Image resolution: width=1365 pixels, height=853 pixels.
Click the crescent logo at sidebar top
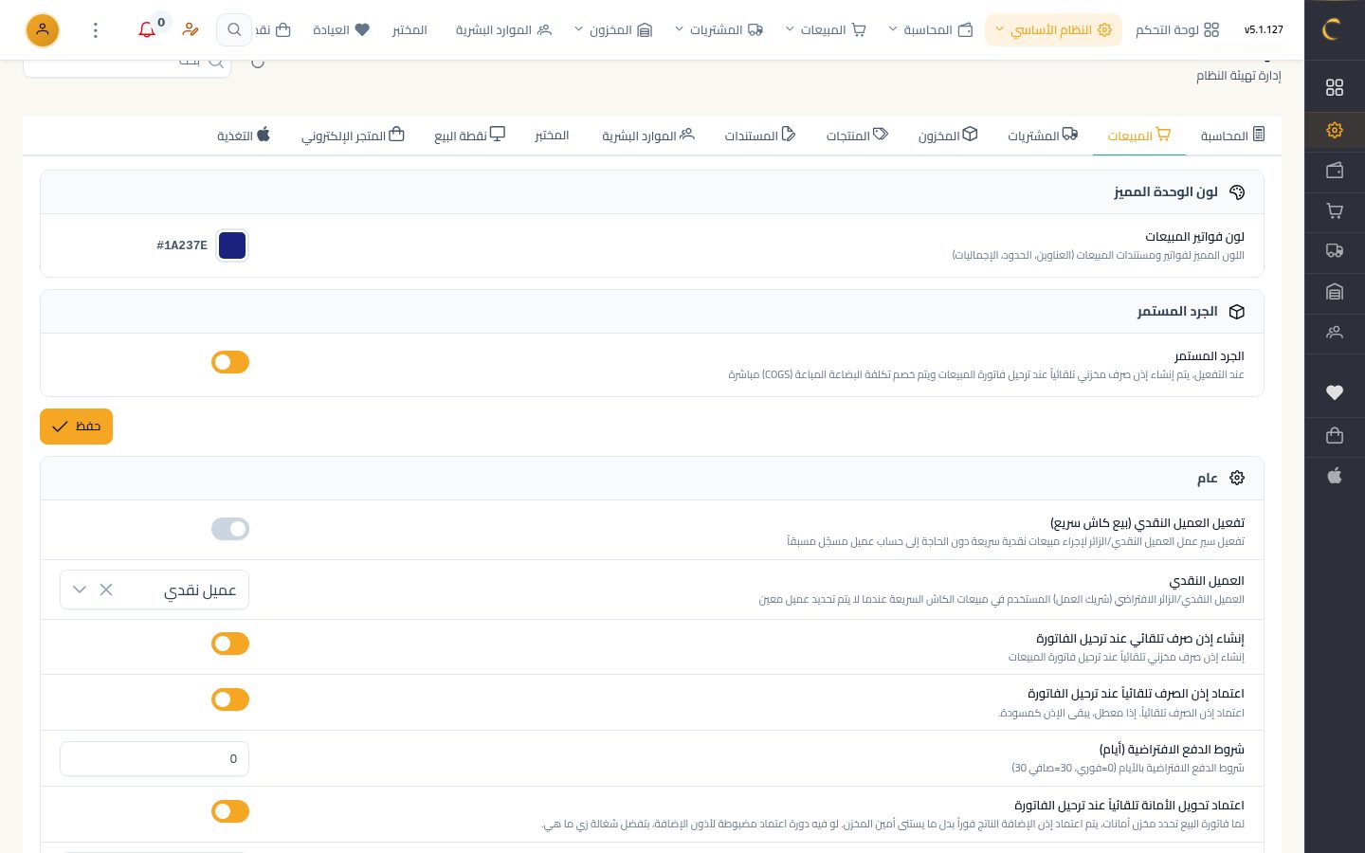click(1332, 29)
